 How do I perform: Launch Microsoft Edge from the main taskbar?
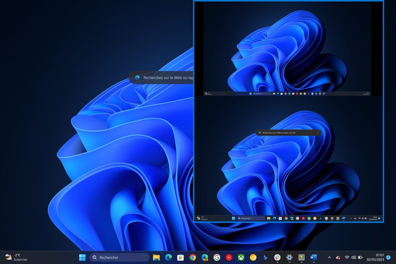[x=168, y=257]
